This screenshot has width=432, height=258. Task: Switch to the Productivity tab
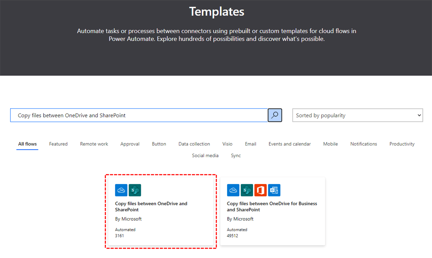[402, 144]
